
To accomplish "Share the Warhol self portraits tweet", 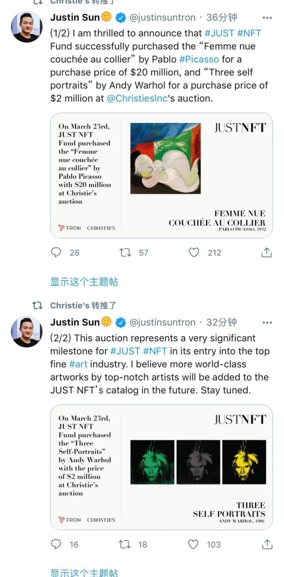I will click(x=267, y=544).
